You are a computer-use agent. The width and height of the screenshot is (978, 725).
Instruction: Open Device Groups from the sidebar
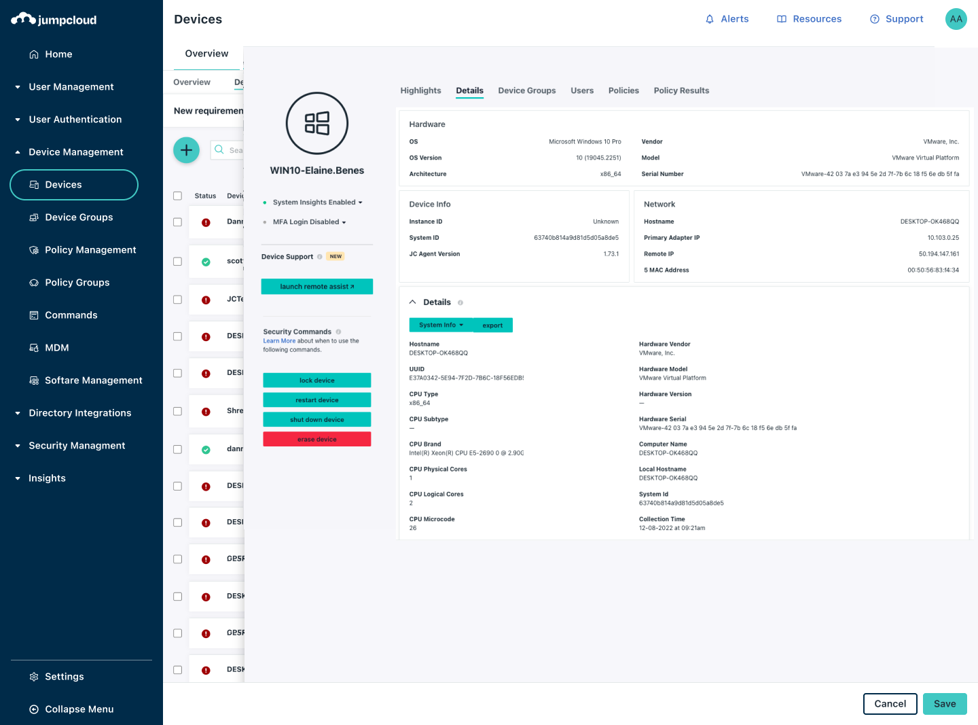(x=79, y=217)
